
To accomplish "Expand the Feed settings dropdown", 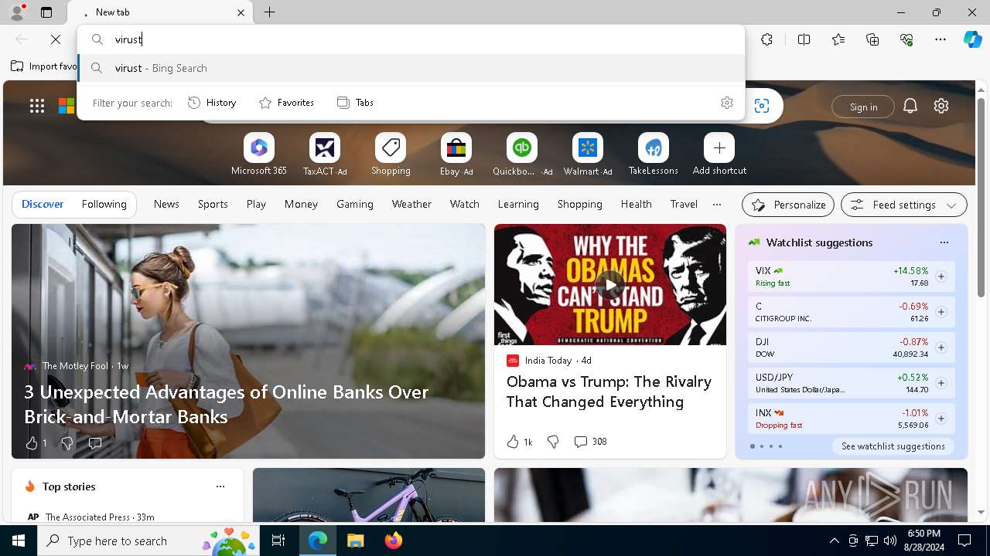I will pos(903,205).
